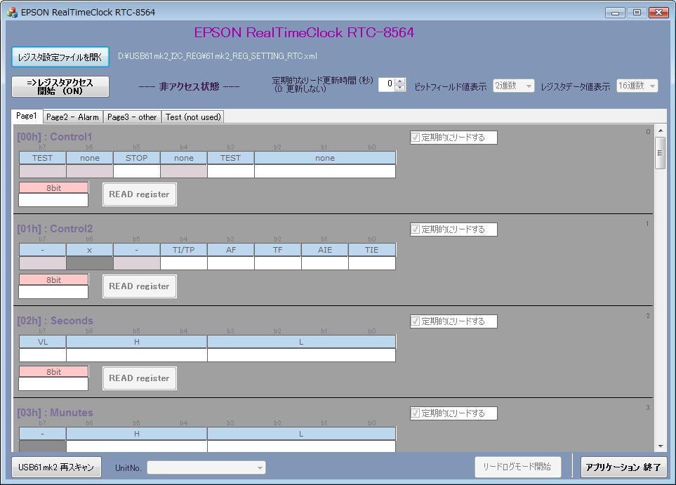The height and width of the screenshot is (485, 676).
Task: Click Control2 8bit register value field
Action: 53,292
